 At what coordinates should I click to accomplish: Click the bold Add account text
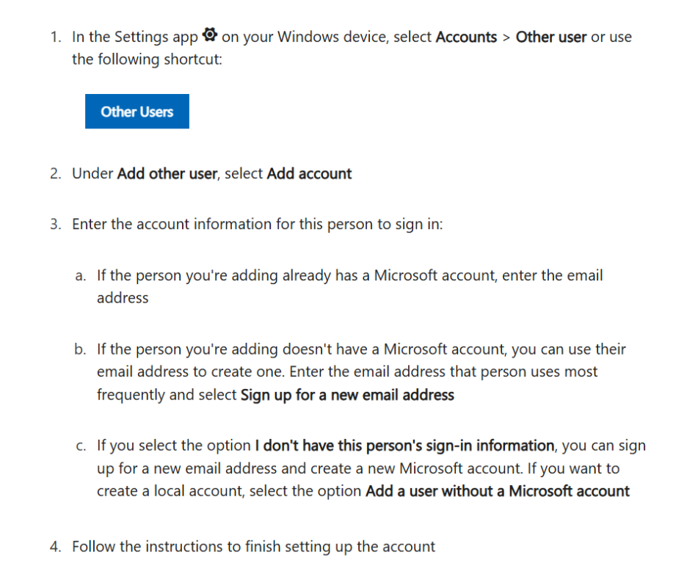[x=309, y=174]
